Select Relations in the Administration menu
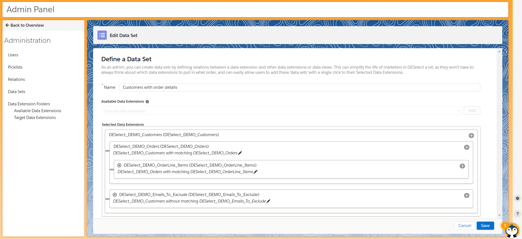522x239 pixels. [x=16, y=79]
